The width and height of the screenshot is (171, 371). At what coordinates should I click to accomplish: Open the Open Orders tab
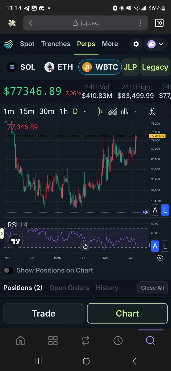point(69,288)
